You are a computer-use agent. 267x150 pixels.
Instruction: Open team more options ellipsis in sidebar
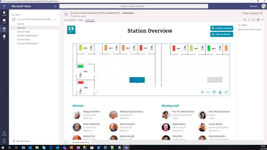pos(55,19)
